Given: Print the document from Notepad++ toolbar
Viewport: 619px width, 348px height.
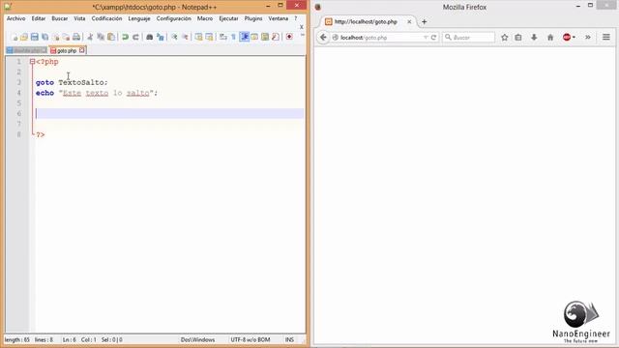Looking at the screenshot, I should click(76, 37).
